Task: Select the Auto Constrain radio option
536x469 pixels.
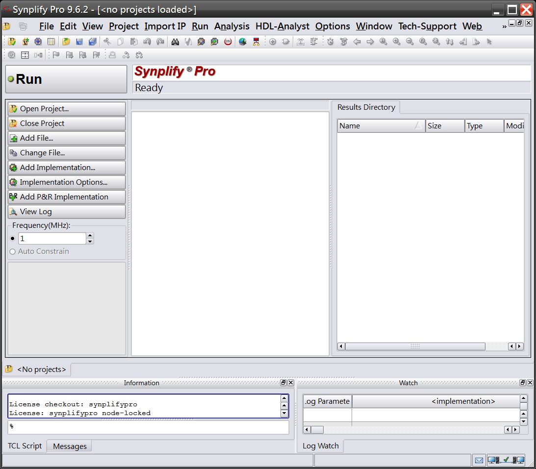Action: point(13,251)
